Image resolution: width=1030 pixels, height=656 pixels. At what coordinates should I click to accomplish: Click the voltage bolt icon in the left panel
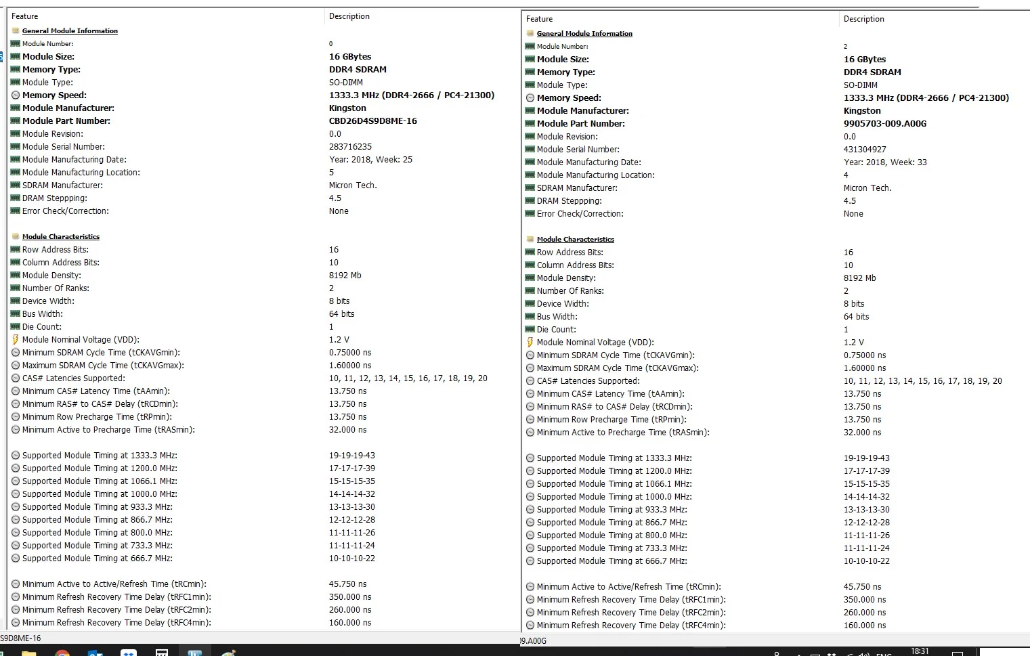coord(16,339)
